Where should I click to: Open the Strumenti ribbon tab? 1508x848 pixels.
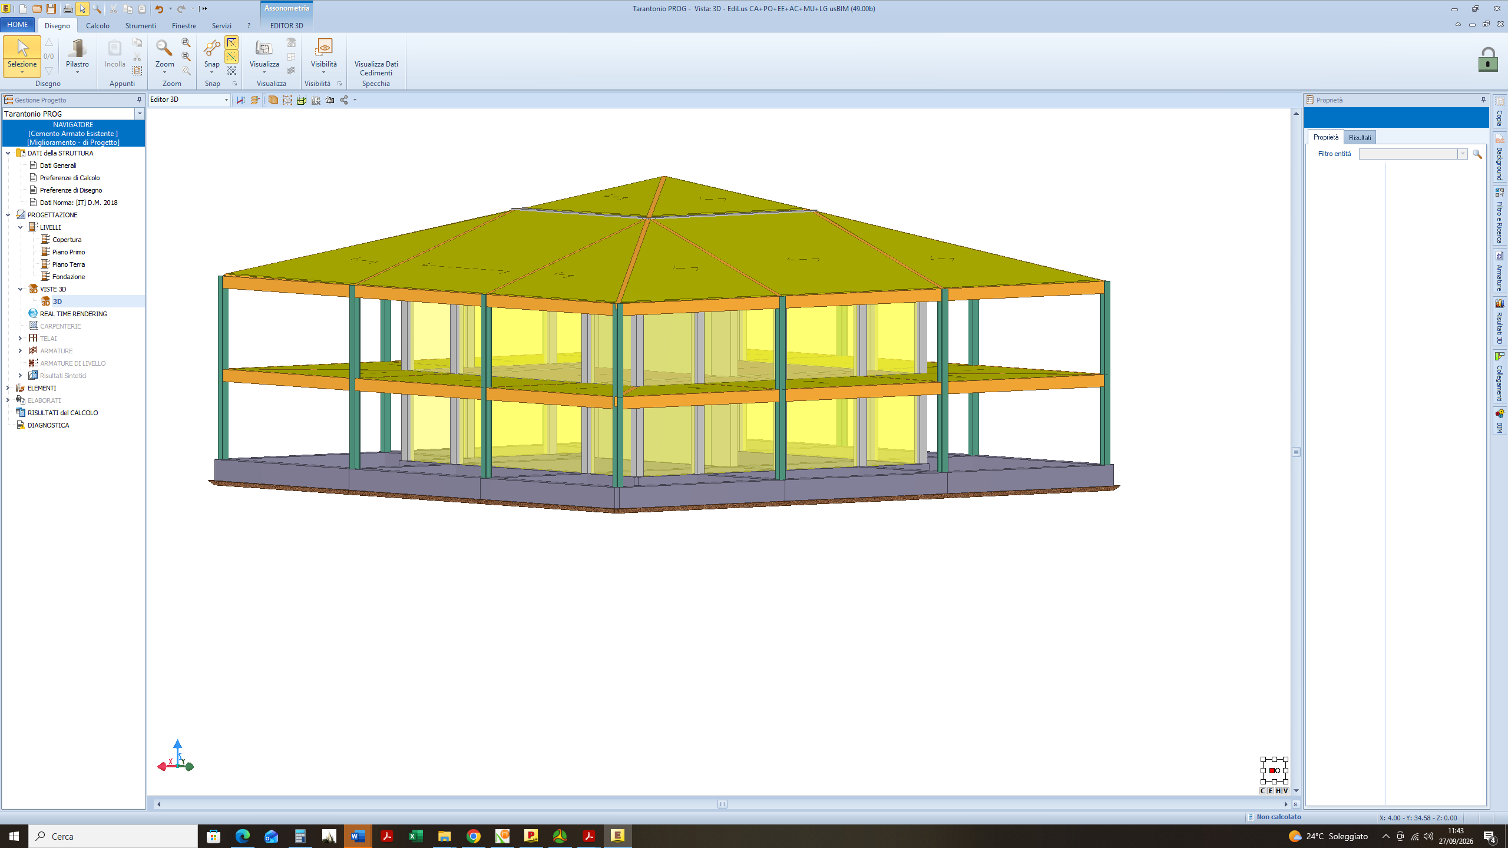click(x=140, y=25)
